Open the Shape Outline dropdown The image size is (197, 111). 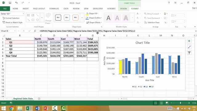94,18
